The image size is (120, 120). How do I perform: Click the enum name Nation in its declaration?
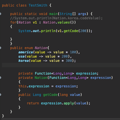click(x=41, y=48)
